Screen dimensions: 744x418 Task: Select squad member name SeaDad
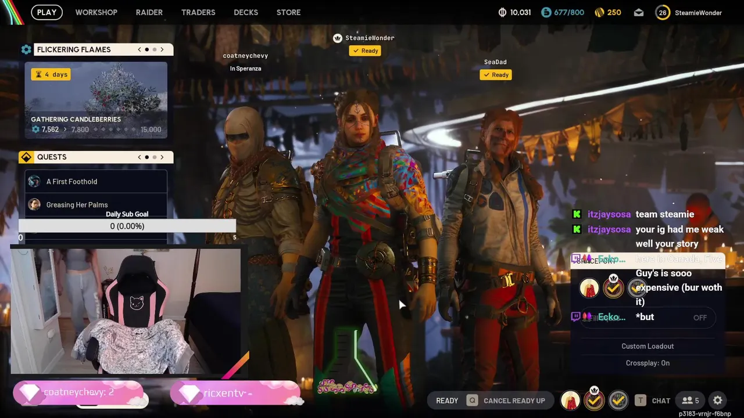coord(495,62)
